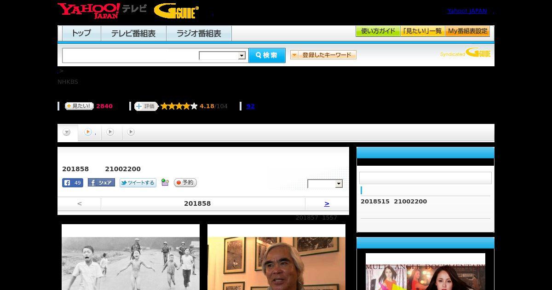The height and width of the screenshot is (290, 552).
Task: Open the thumbnail of grey-haired man
Action: pos(276,257)
